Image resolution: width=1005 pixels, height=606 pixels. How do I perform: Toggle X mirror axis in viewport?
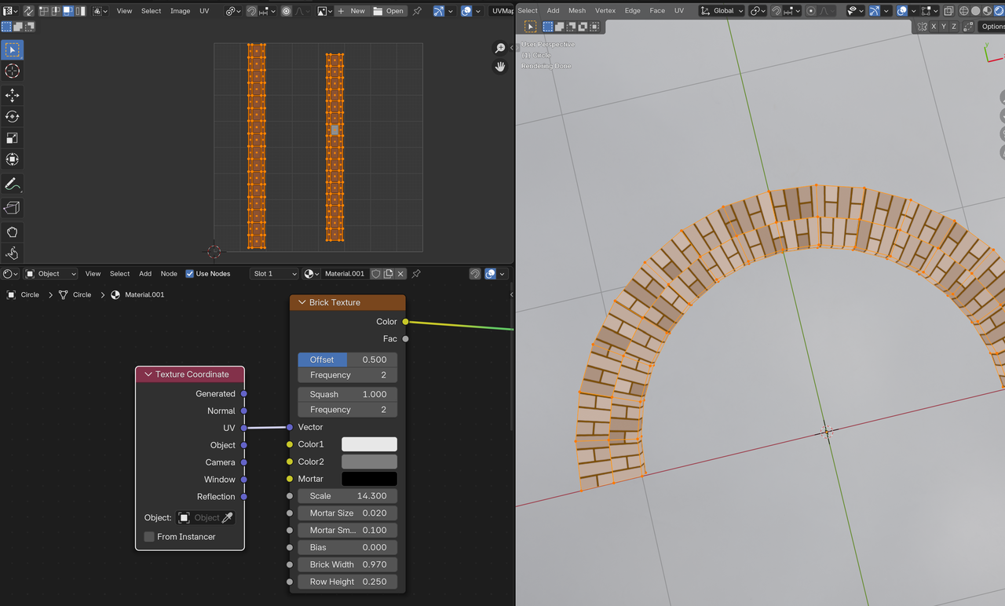point(934,27)
